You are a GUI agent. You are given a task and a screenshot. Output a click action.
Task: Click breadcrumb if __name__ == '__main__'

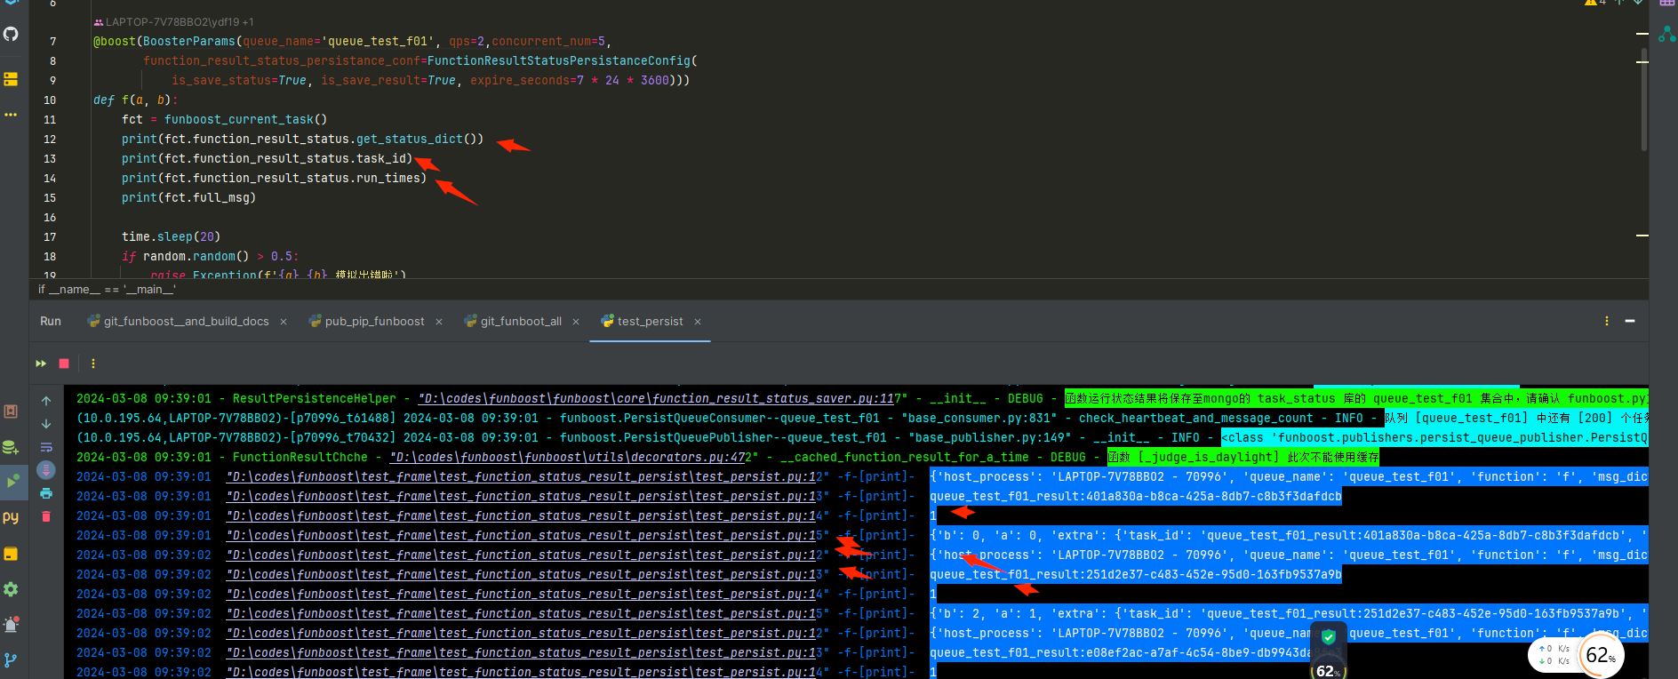[107, 289]
